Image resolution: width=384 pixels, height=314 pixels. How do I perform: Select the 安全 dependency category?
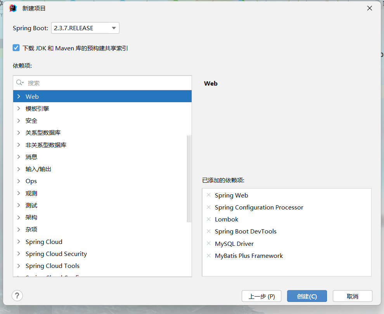coord(31,120)
